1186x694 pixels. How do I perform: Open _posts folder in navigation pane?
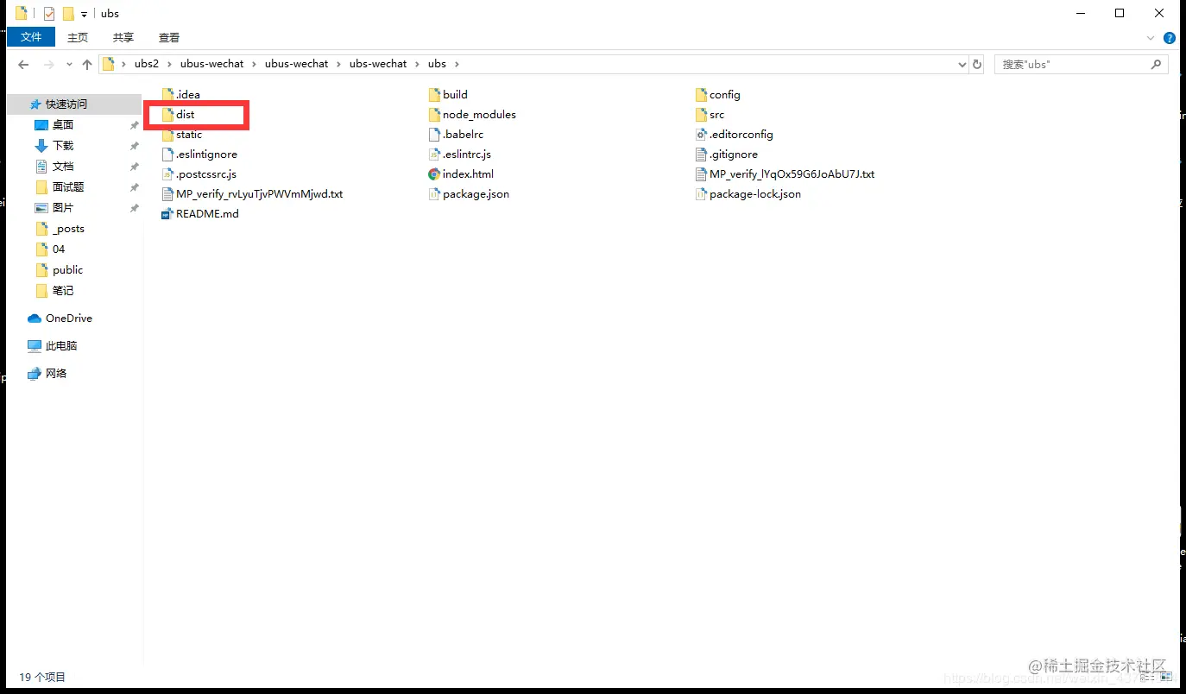[68, 229]
